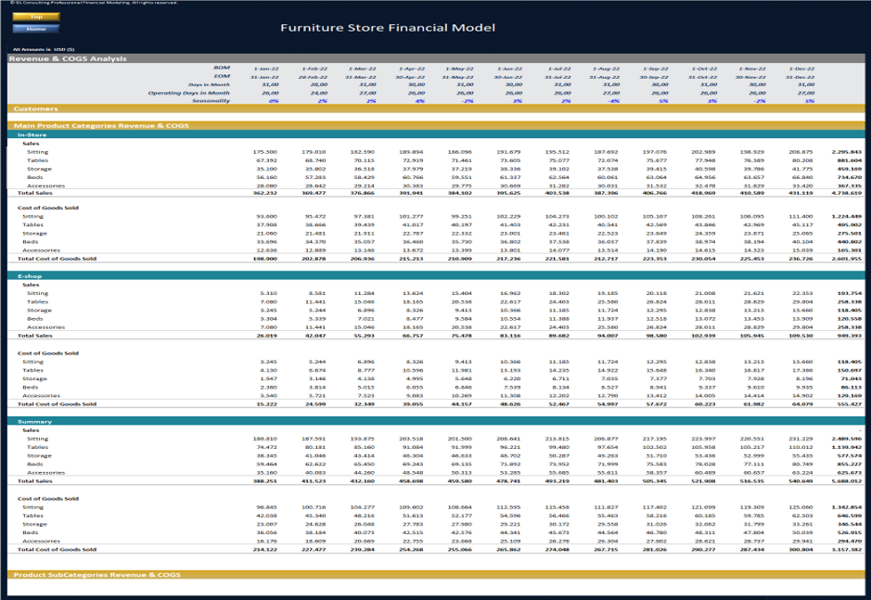The width and height of the screenshot is (871, 600).
Task: Select E-shop Total Sales January 26.019
Action: [x=266, y=335]
